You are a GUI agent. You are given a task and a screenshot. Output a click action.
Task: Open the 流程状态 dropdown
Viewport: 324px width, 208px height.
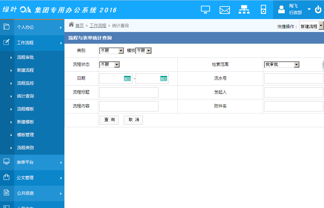click(109, 64)
